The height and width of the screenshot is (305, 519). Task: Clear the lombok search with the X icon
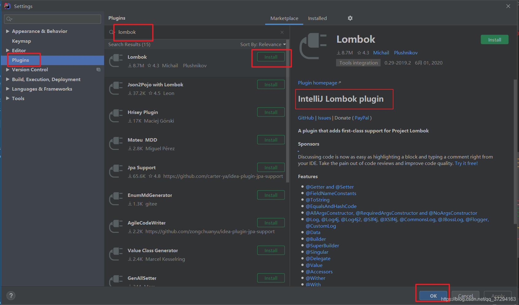click(282, 32)
